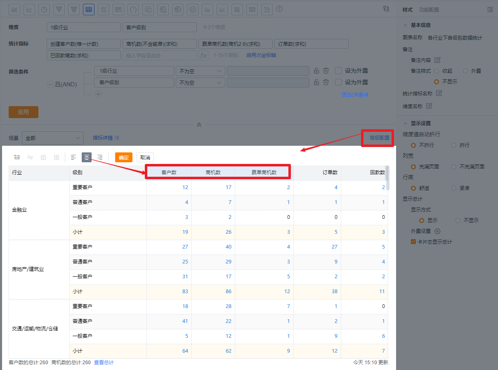The height and width of the screenshot is (370, 498).
Task: Click the left-align icon in table toolbar
Action: coord(73,157)
